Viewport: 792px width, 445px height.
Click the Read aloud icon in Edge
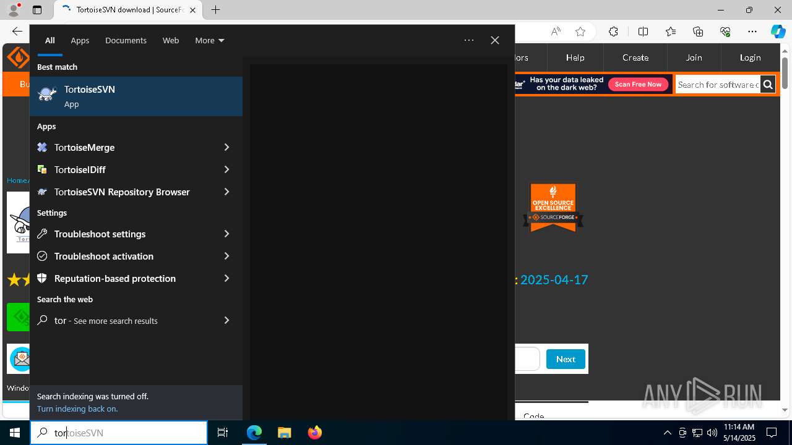(x=556, y=32)
